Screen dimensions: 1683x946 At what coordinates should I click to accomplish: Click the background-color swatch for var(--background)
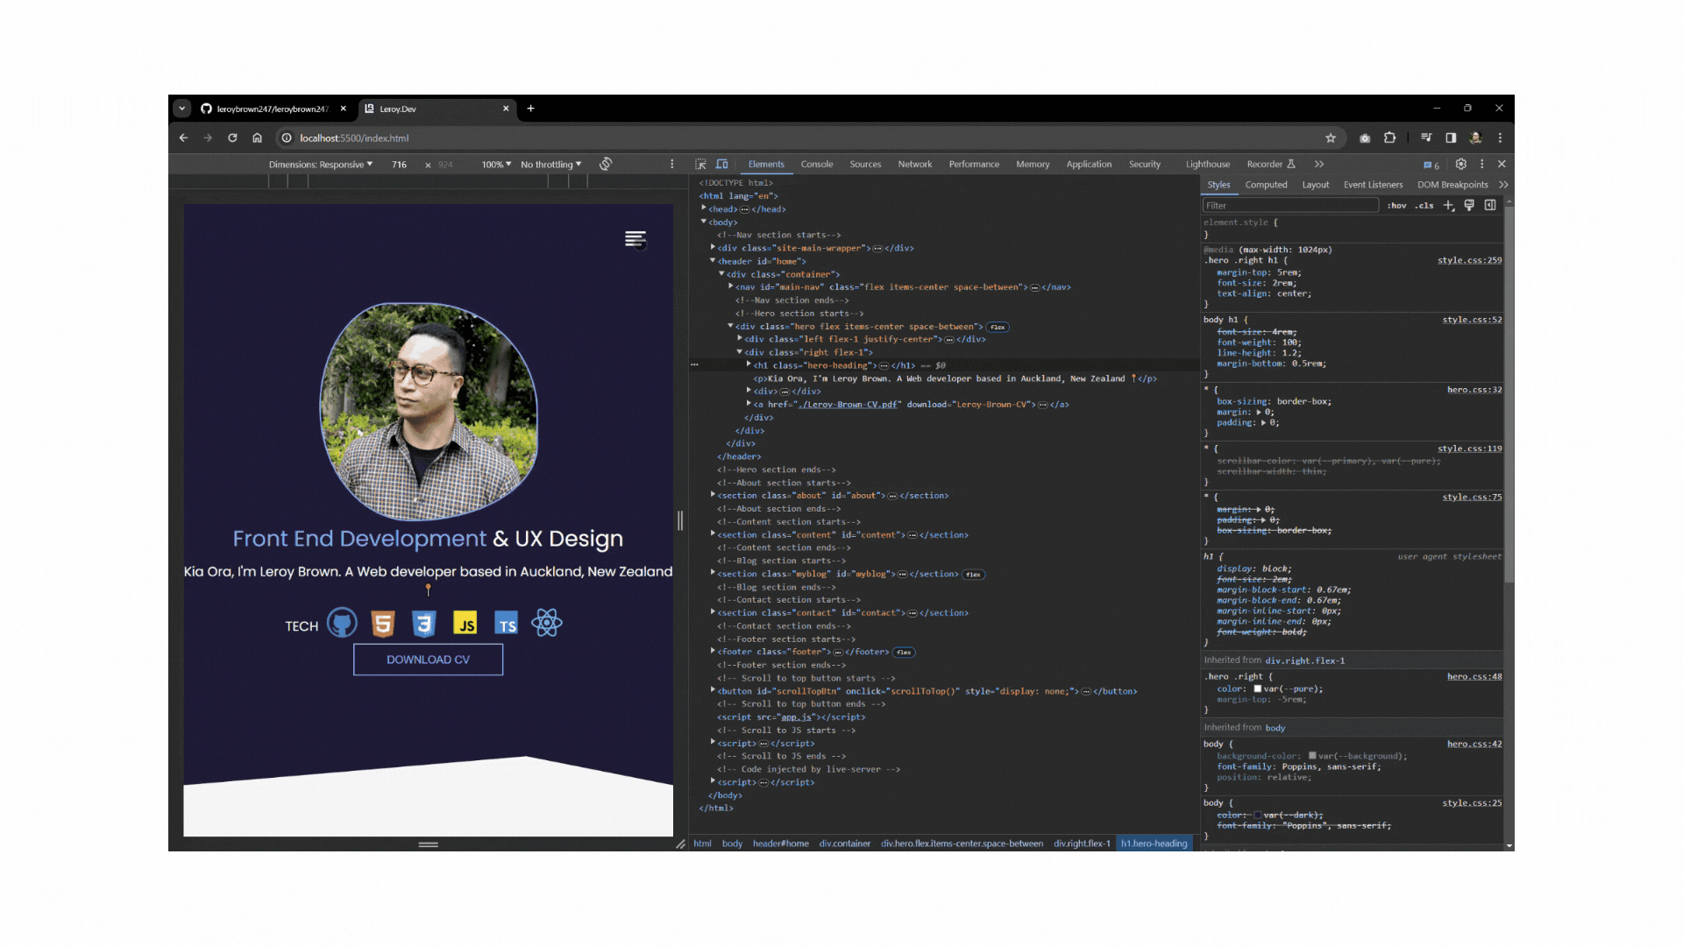click(1312, 755)
